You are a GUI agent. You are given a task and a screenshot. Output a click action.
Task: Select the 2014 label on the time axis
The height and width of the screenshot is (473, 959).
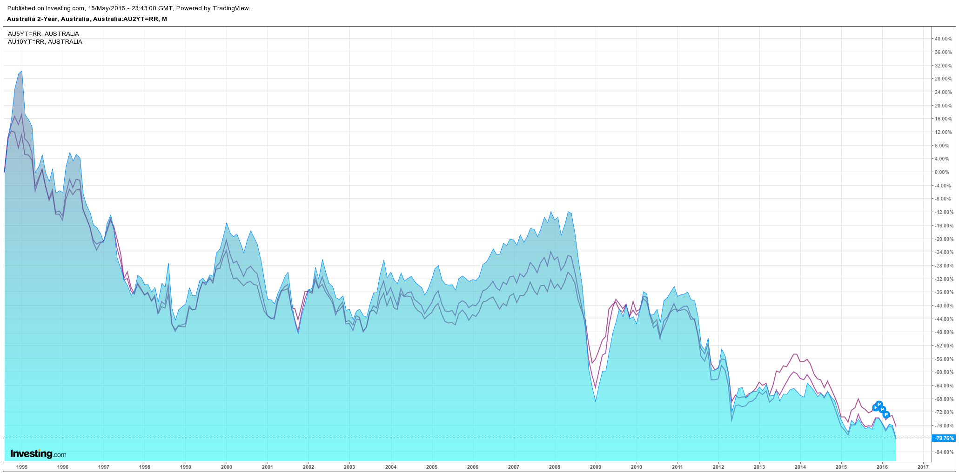tap(800, 467)
